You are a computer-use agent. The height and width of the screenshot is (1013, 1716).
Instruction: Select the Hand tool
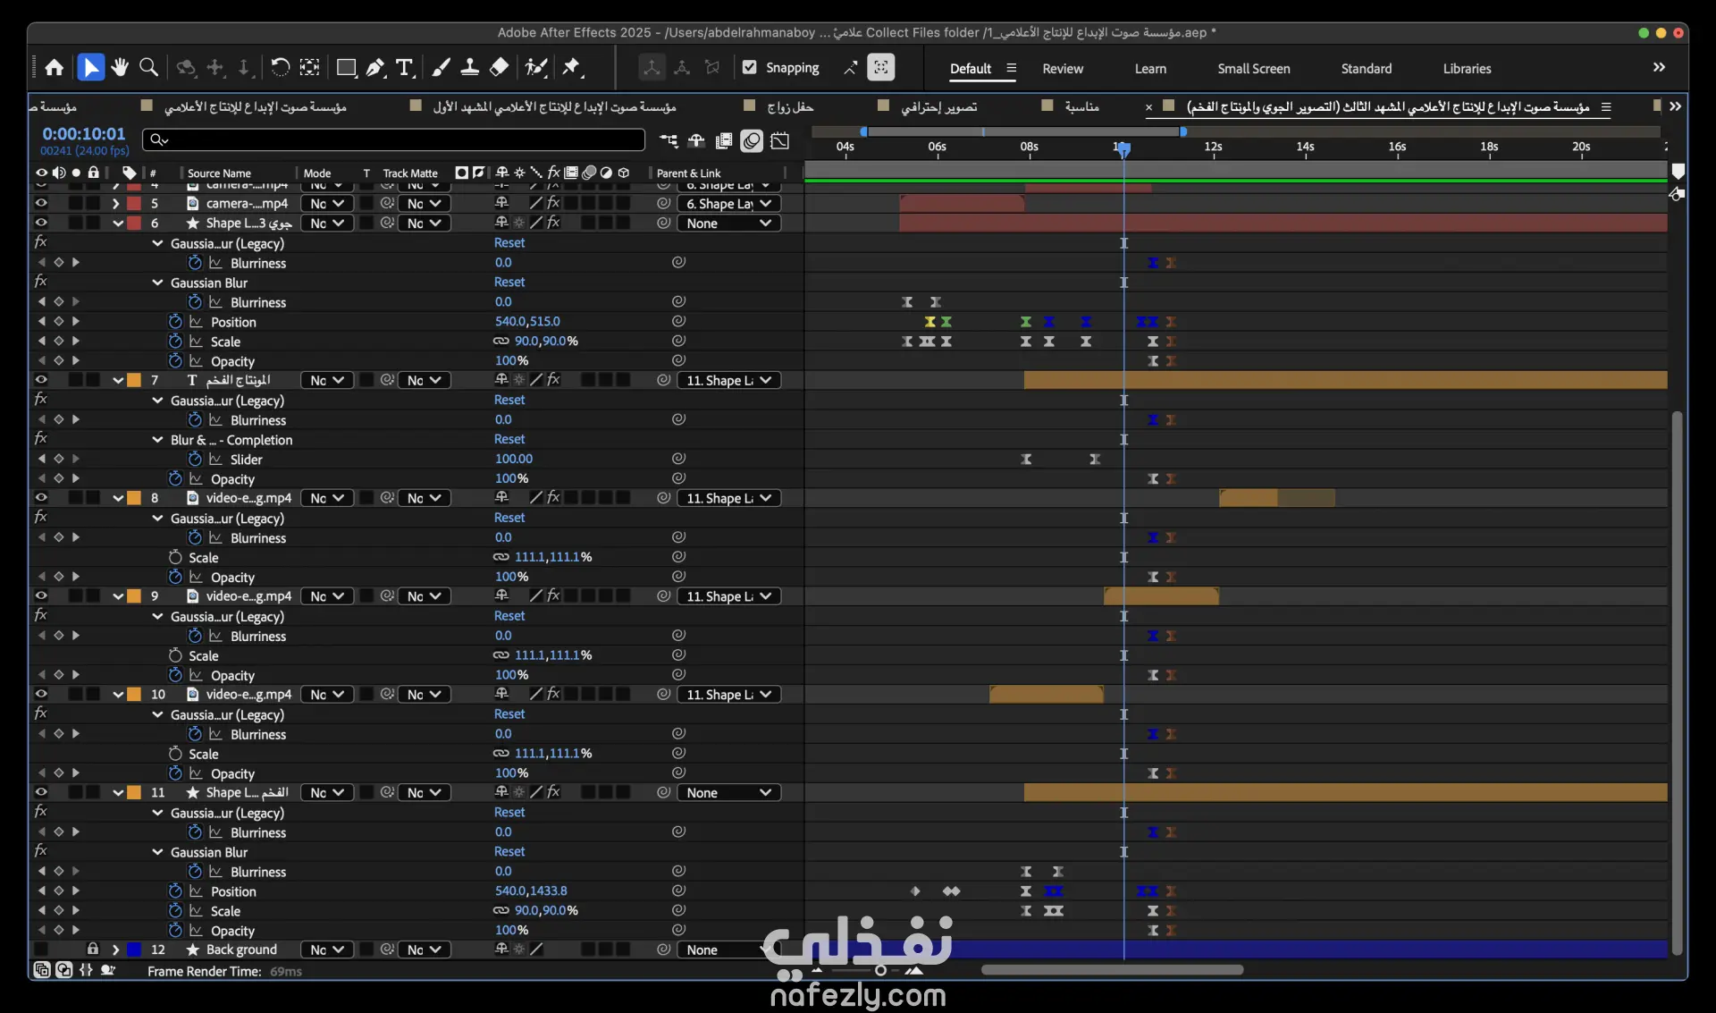pyautogui.click(x=120, y=67)
